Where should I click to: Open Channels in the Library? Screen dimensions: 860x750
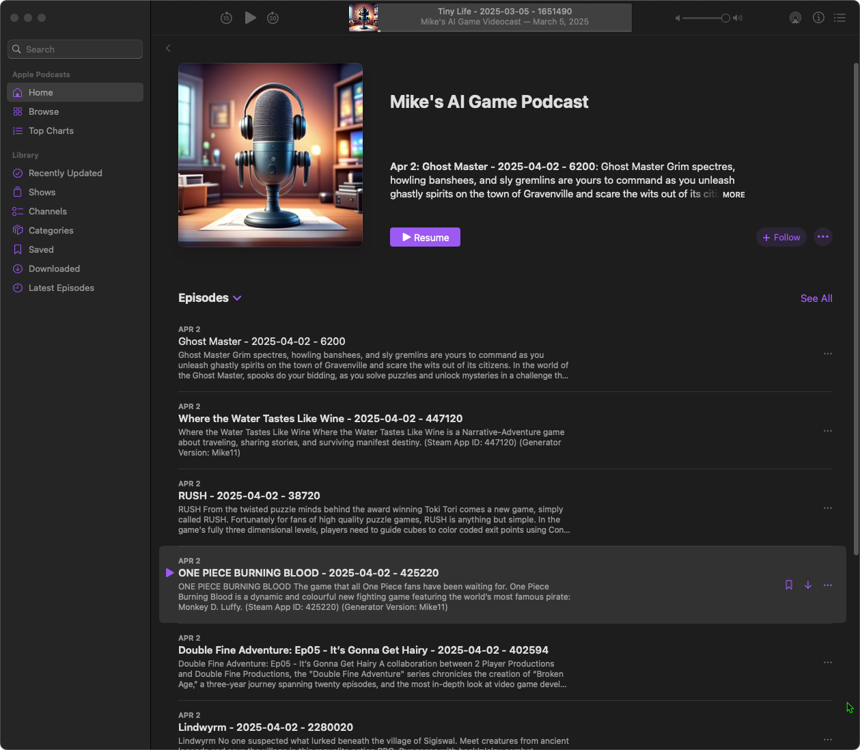click(75, 211)
